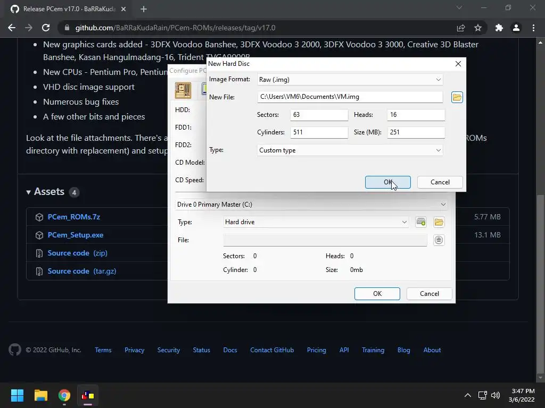This screenshot has width=545, height=408.
Task: Download Source code (tar.gz)
Action: (81, 271)
